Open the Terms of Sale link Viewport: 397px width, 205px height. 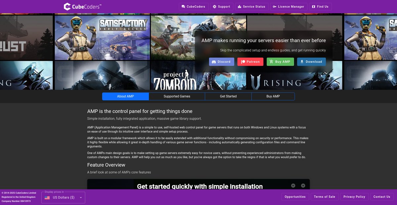[325, 197]
